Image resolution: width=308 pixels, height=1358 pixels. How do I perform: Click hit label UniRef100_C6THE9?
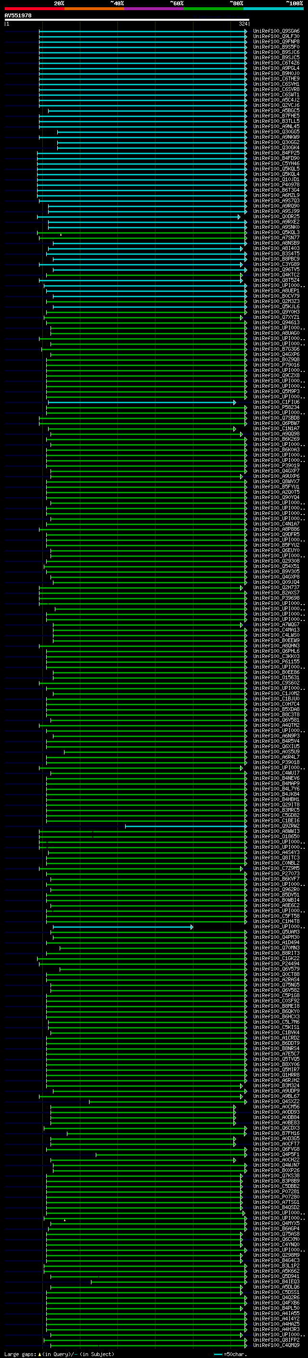(x=276, y=79)
